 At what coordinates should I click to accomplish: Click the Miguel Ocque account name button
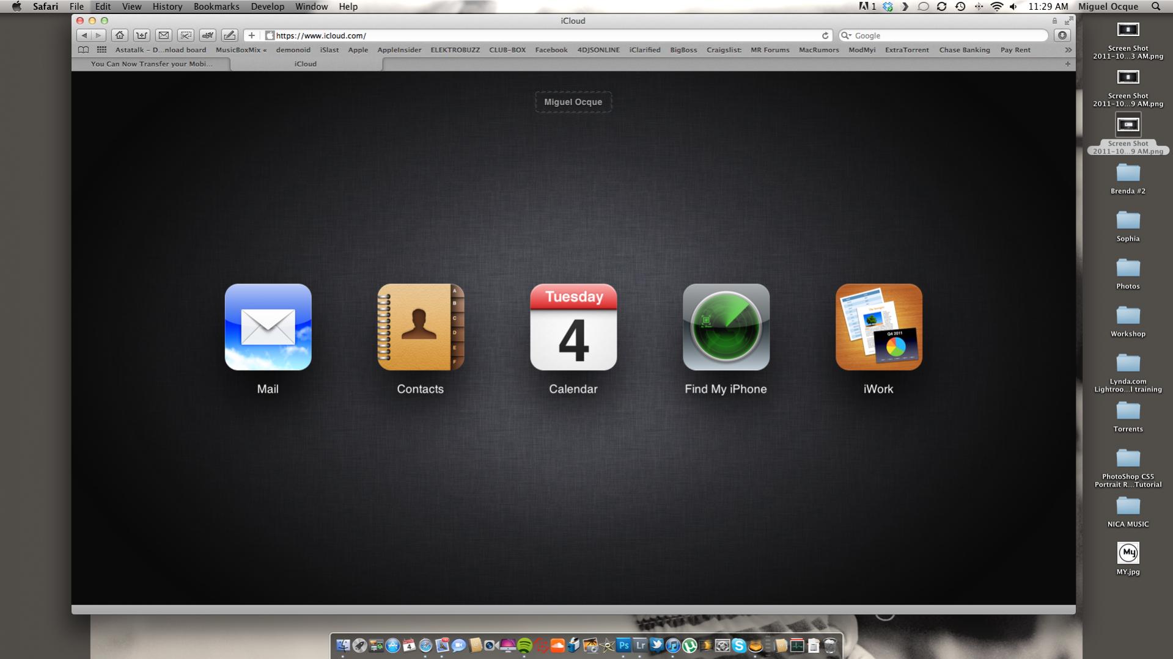(573, 102)
